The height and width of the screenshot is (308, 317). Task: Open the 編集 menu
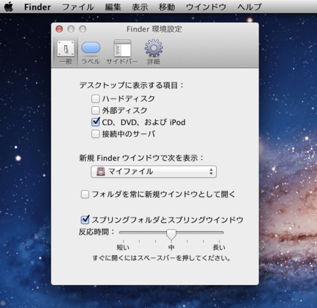tap(113, 7)
